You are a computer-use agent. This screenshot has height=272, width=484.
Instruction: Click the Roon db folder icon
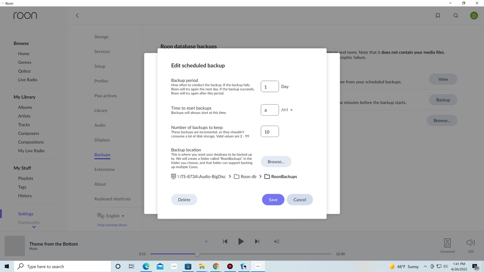tap(236, 177)
